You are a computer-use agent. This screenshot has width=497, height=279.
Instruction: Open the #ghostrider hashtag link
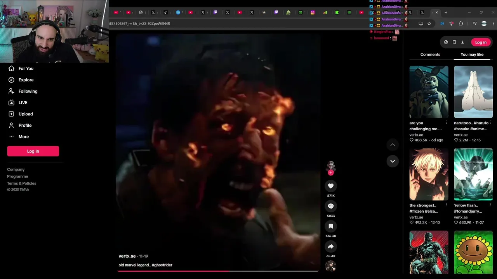162,265
